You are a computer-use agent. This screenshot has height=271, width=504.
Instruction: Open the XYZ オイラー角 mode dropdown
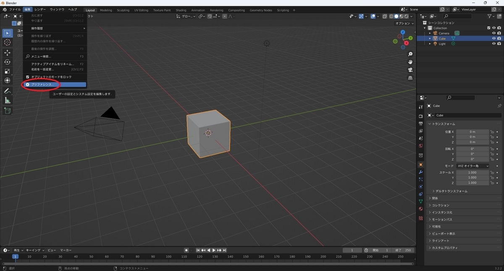click(472, 166)
